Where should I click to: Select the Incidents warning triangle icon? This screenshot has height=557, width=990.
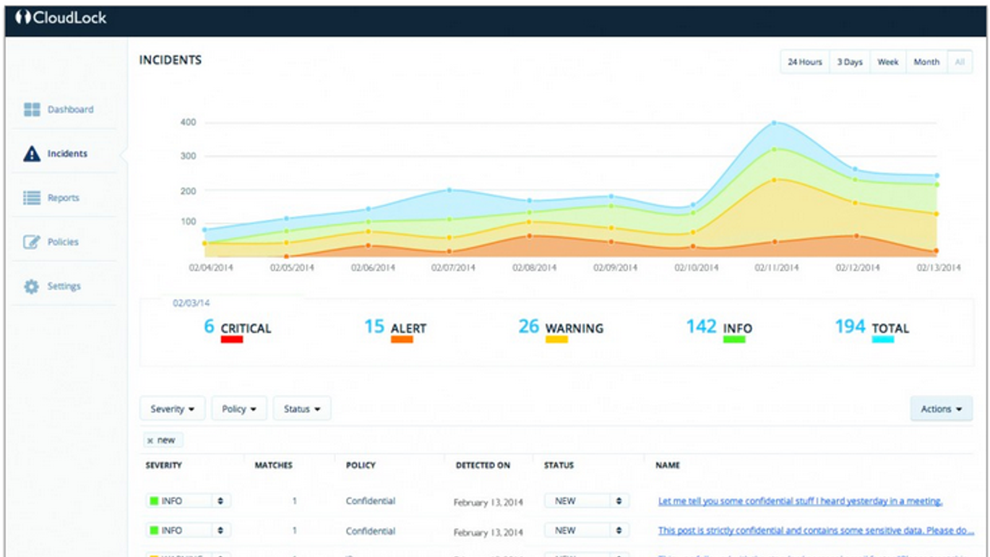32,153
